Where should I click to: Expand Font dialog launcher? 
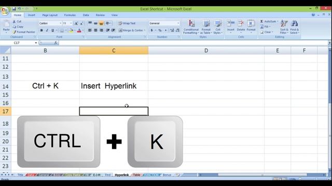[83, 37]
